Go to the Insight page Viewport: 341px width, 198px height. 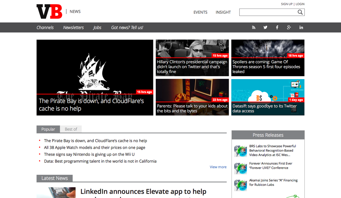click(223, 12)
